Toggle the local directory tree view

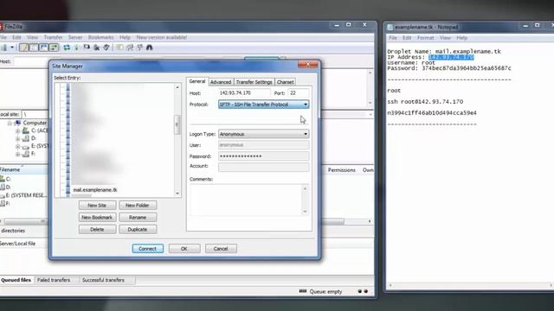(x=34, y=48)
